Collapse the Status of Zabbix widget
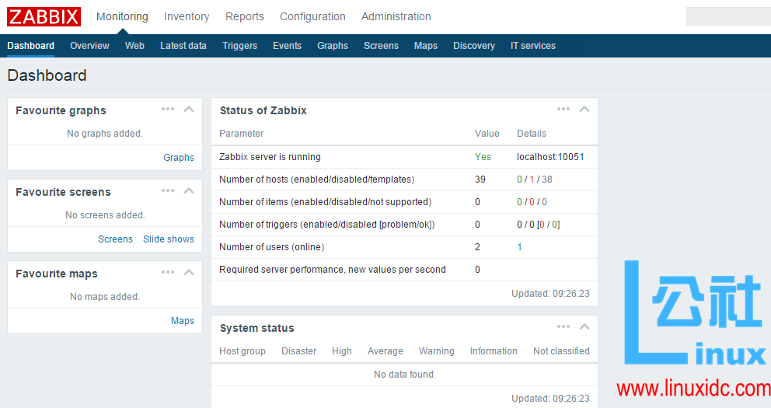Screen dimensions: 771x408 (584, 110)
